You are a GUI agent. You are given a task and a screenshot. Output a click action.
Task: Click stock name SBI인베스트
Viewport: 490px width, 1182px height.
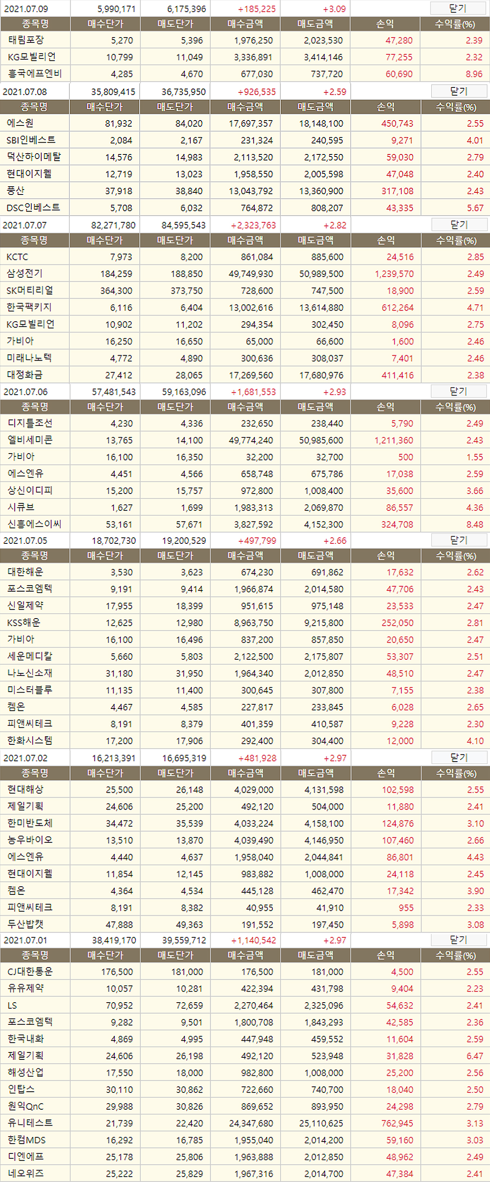click(31, 140)
